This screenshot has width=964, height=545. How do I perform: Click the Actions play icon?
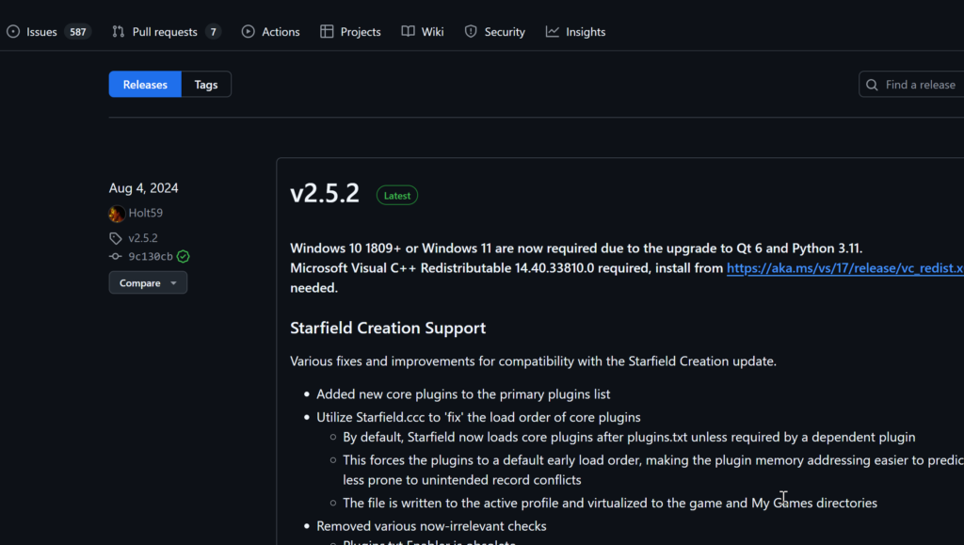pyautogui.click(x=249, y=32)
